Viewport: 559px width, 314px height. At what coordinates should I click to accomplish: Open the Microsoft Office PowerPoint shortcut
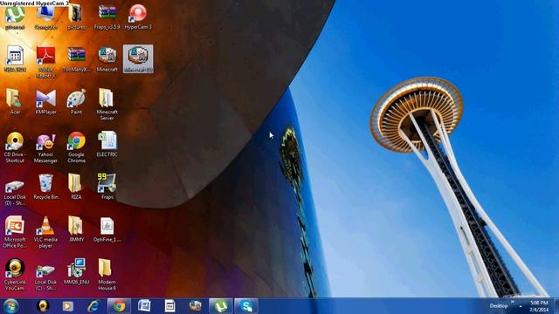tap(15, 232)
